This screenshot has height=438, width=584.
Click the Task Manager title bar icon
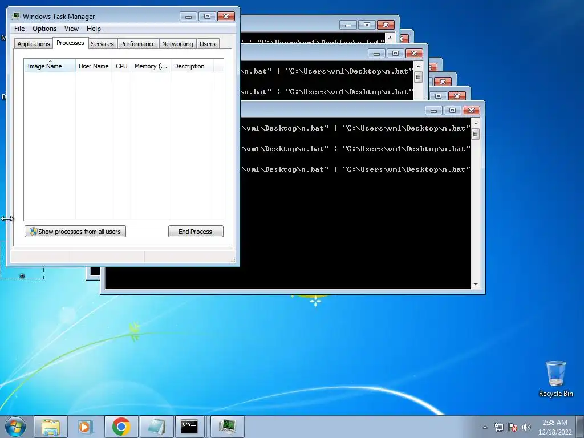[15, 16]
